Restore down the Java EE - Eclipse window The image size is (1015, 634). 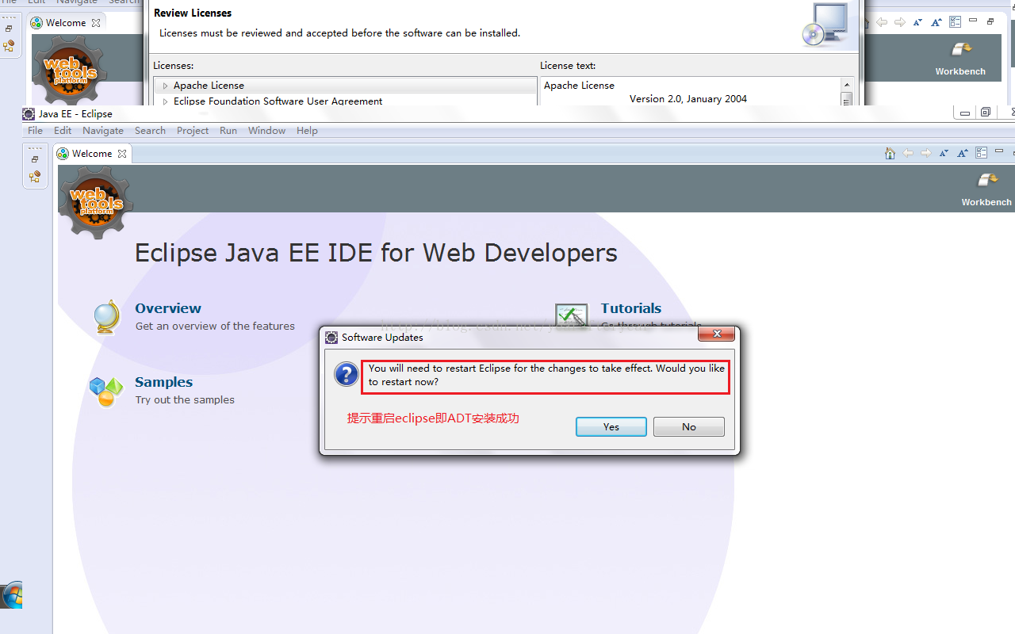point(986,113)
